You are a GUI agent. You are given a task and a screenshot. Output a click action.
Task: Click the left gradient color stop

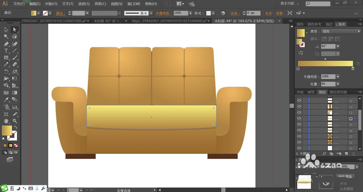(298, 68)
